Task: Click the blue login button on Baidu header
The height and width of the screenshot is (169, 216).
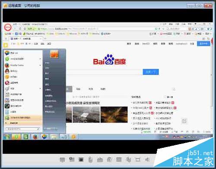Action: click(203, 44)
